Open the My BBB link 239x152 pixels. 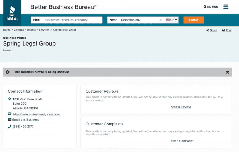[212, 7]
